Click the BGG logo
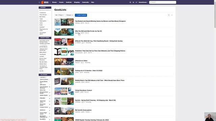This screenshot has height=121, width=216. (45, 2)
